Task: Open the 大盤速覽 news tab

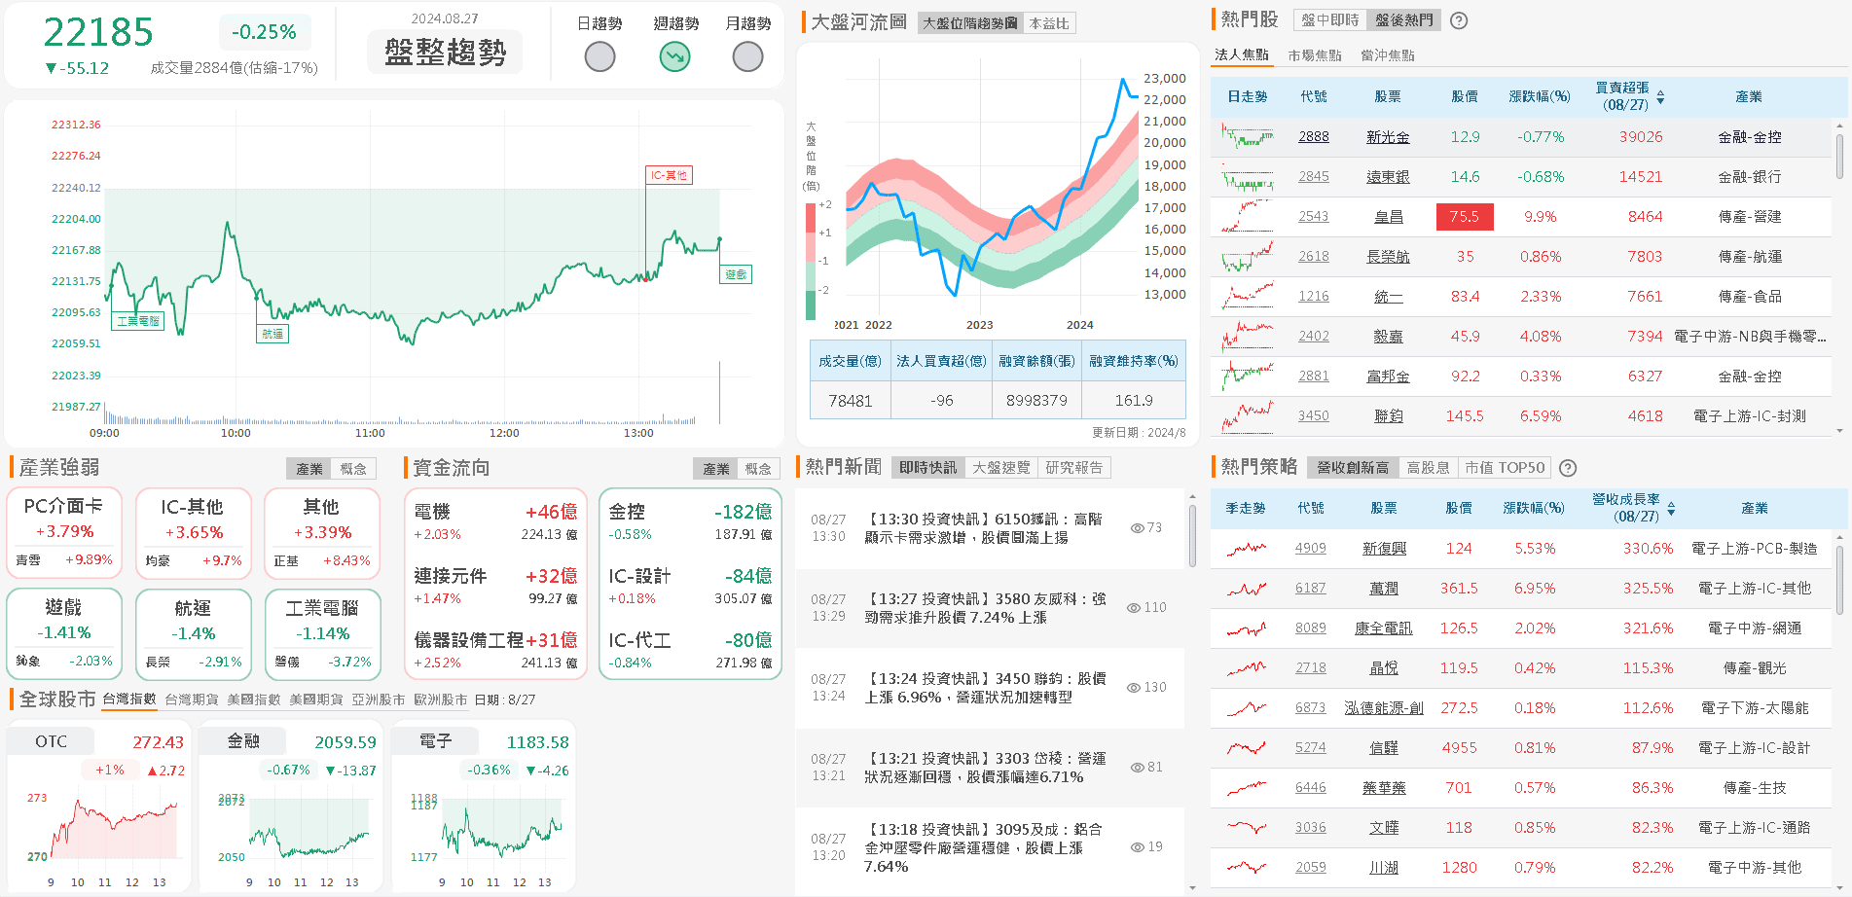Action: point(1001,468)
